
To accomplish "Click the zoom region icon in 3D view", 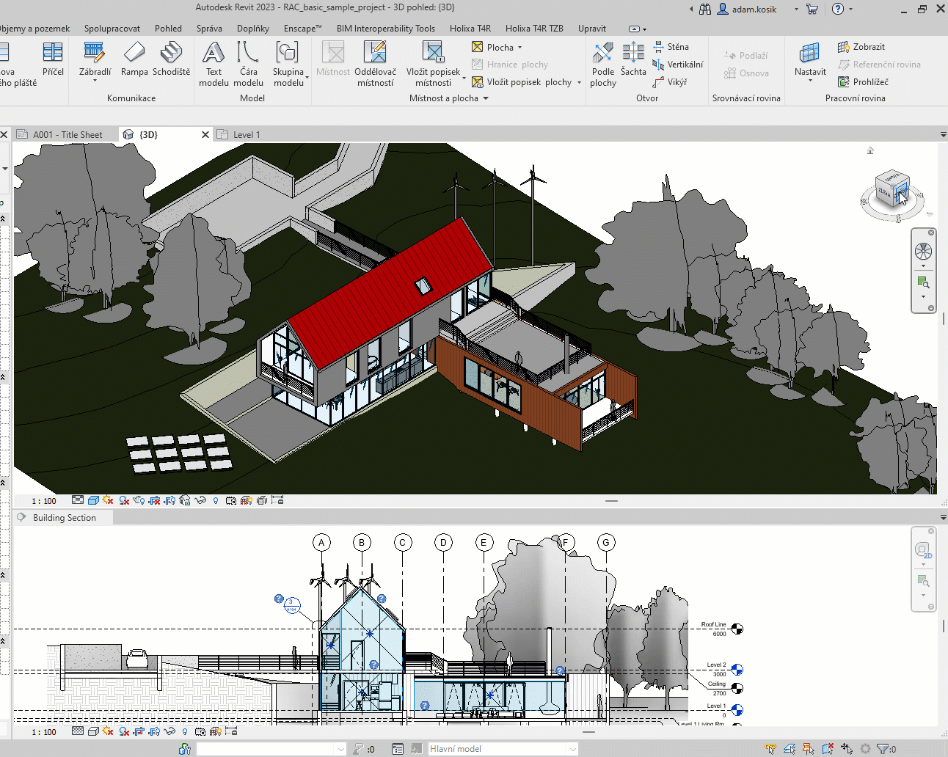I will (x=923, y=283).
